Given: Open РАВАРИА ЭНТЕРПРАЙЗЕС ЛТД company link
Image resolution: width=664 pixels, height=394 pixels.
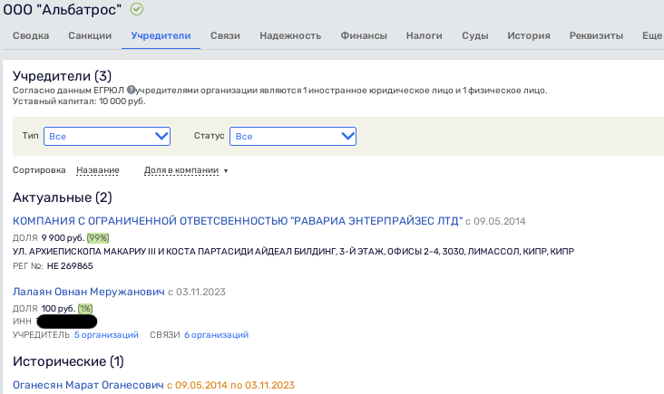Looking at the screenshot, I should 238,221.
